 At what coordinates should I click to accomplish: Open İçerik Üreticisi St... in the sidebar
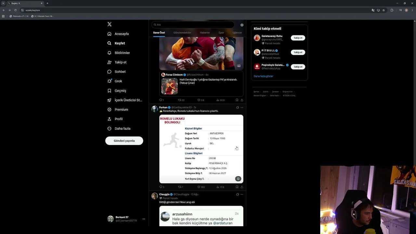pyautogui.click(x=125, y=100)
